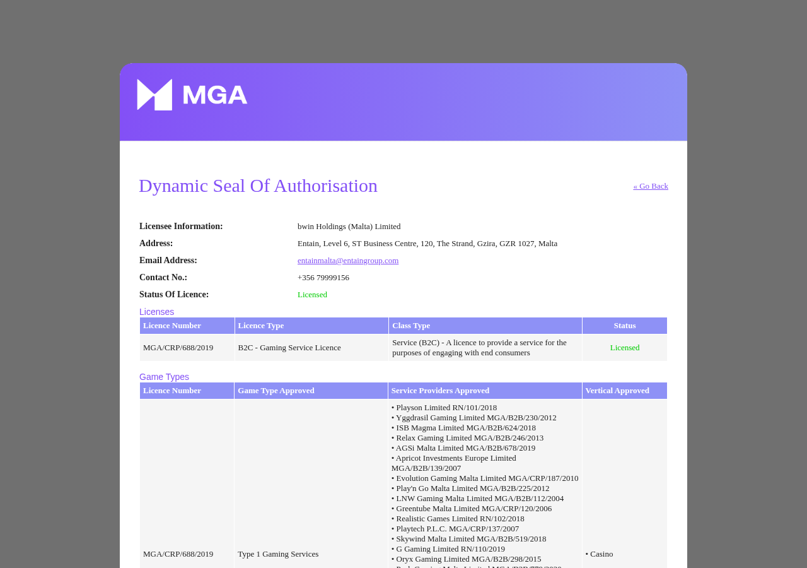
Task: Click the Status column header
Action: click(x=625, y=326)
